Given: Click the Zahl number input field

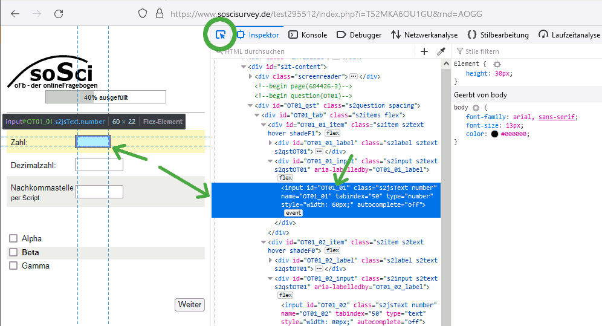Looking at the screenshot, I should pyautogui.click(x=93, y=142).
